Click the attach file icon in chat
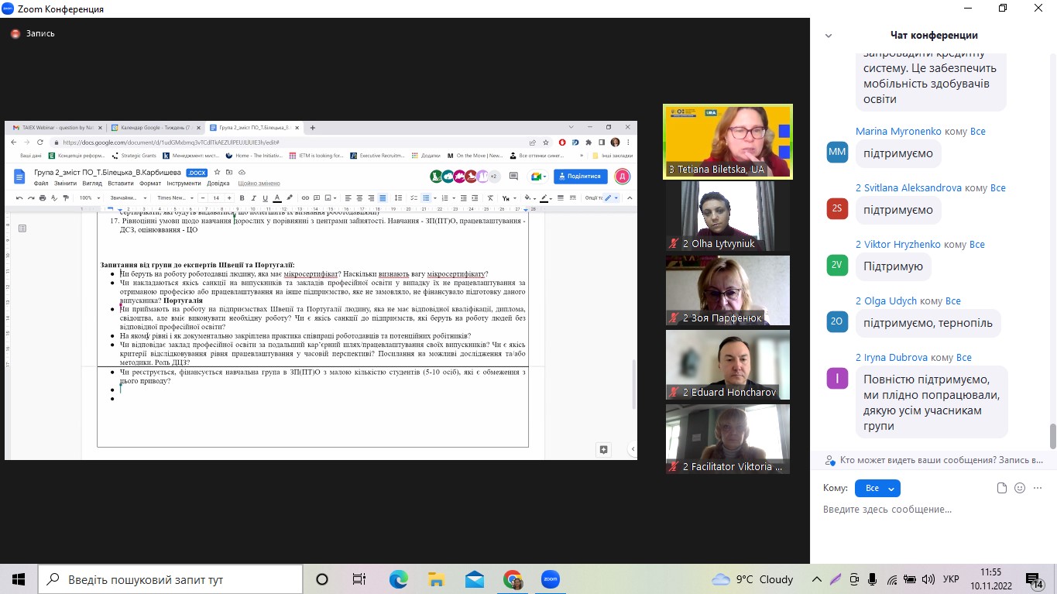This screenshot has height=594, width=1057. tap(1001, 488)
